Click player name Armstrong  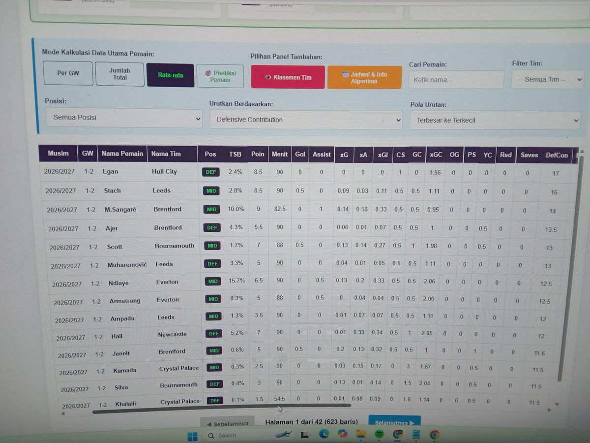point(125,301)
